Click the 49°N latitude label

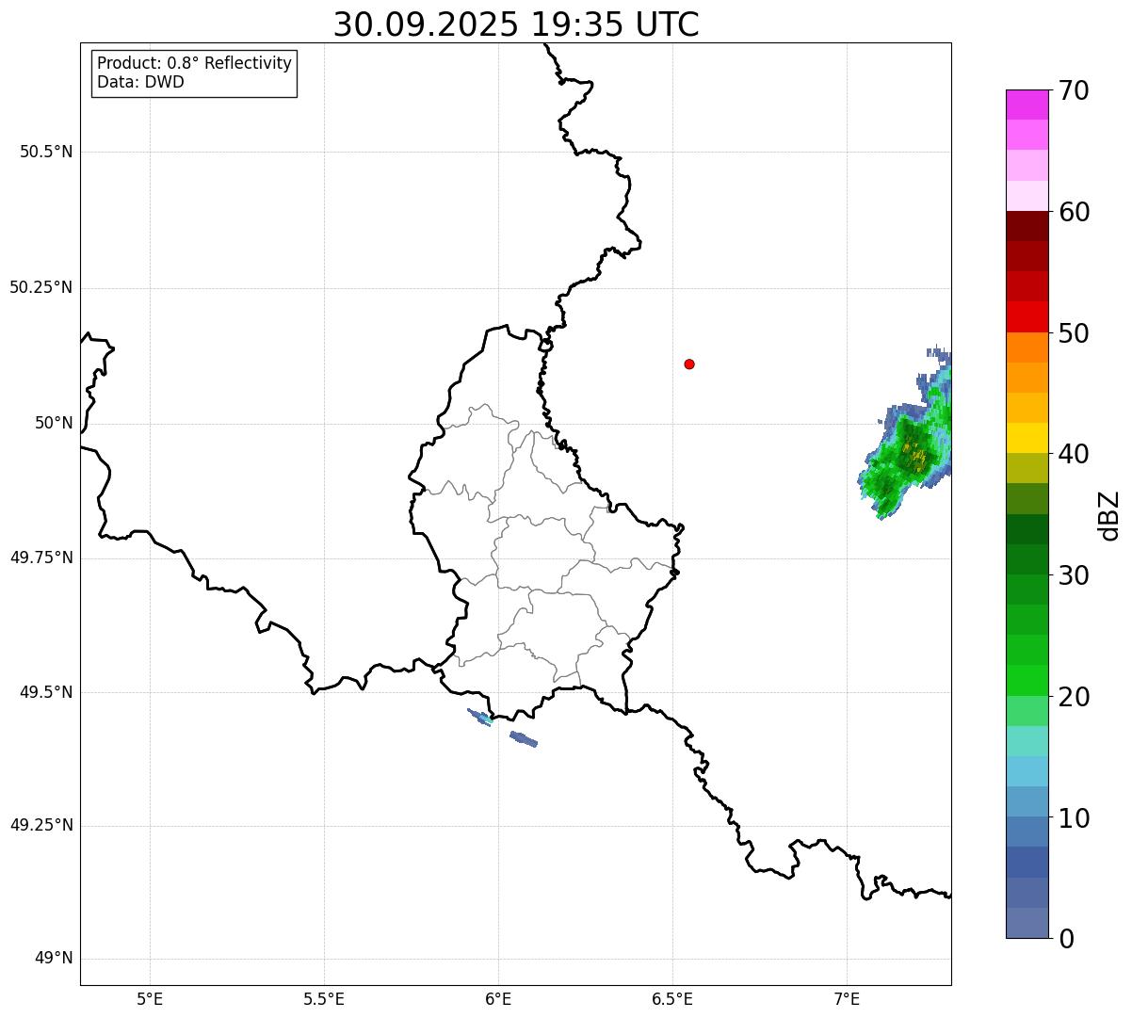pyautogui.click(x=54, y=959)
